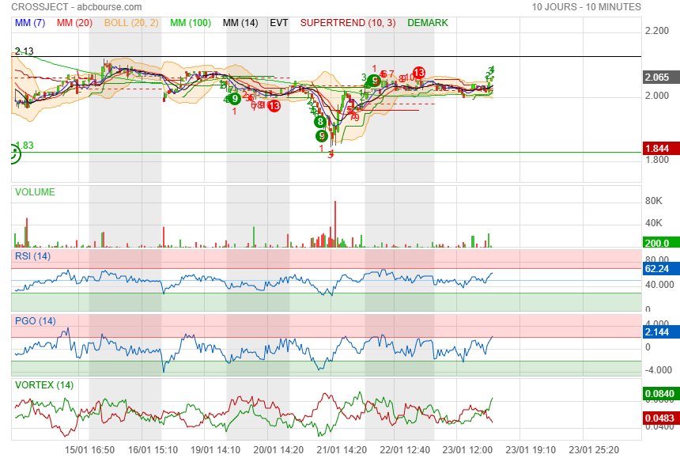Select the VORTEX (14) panel label
The height and width of the screenshot is (458, 680).
40,385
